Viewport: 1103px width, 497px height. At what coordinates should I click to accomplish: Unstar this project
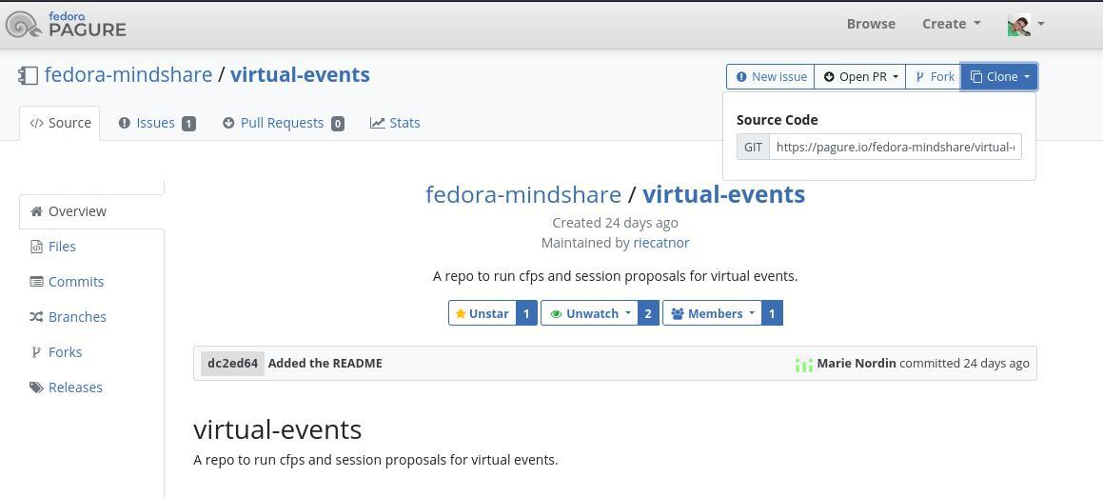point(483,313)
